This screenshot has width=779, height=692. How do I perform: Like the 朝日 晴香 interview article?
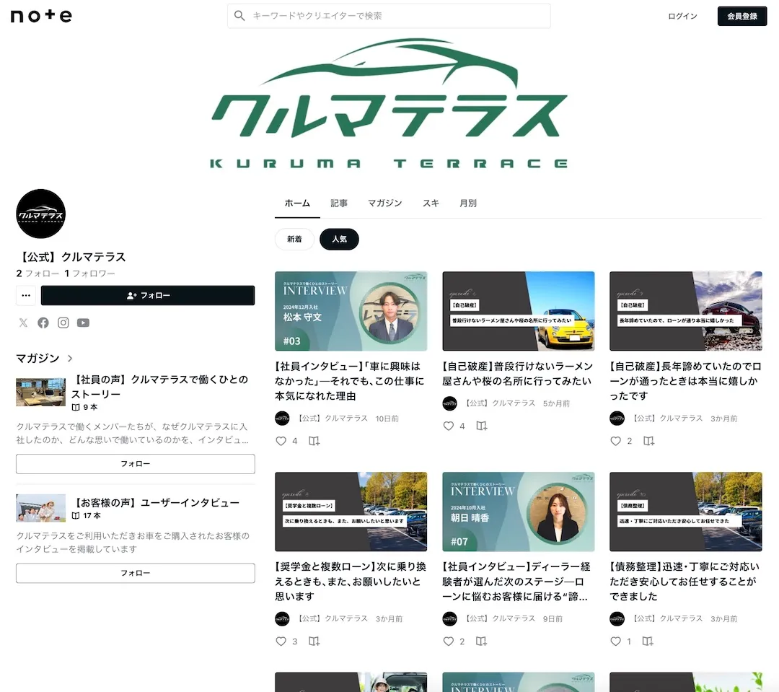[449, 641]
